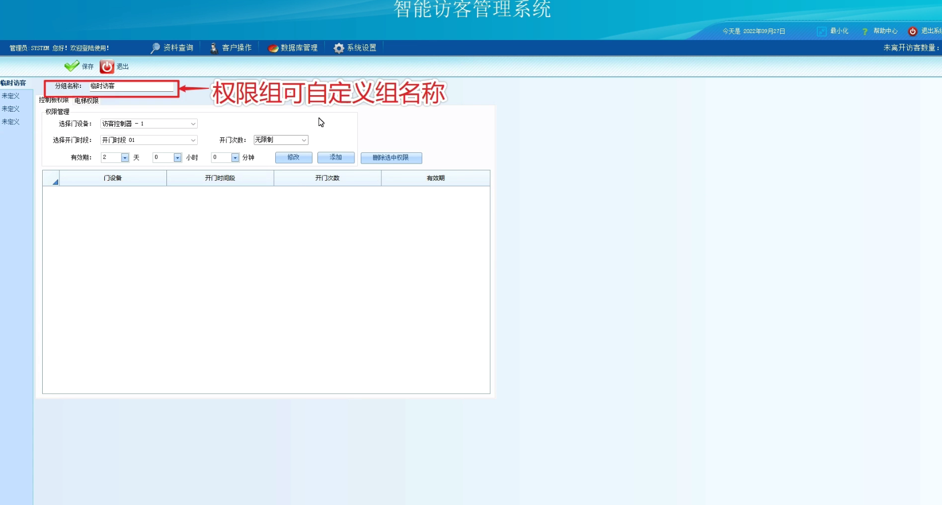The width and height of the screenshot is (942, 505).
Task: Open the 开门次数 dropdown
Action: tap(304, 140)
